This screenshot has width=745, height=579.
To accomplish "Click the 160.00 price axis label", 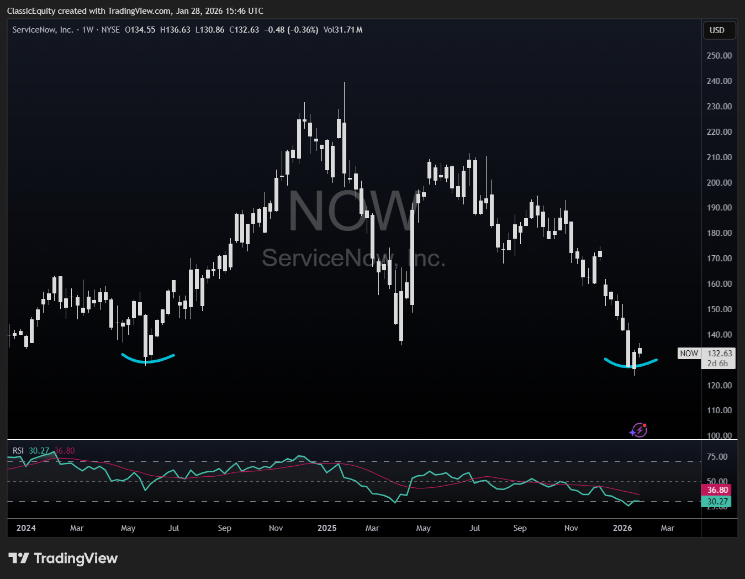I will tap(720, 284).
